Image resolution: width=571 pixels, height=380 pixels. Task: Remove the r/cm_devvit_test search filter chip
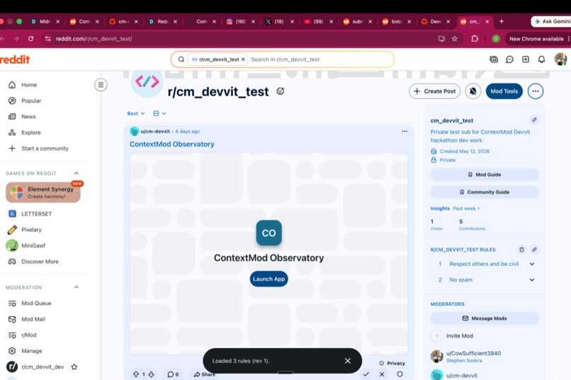pyautogui.click(x=243, y=59)
